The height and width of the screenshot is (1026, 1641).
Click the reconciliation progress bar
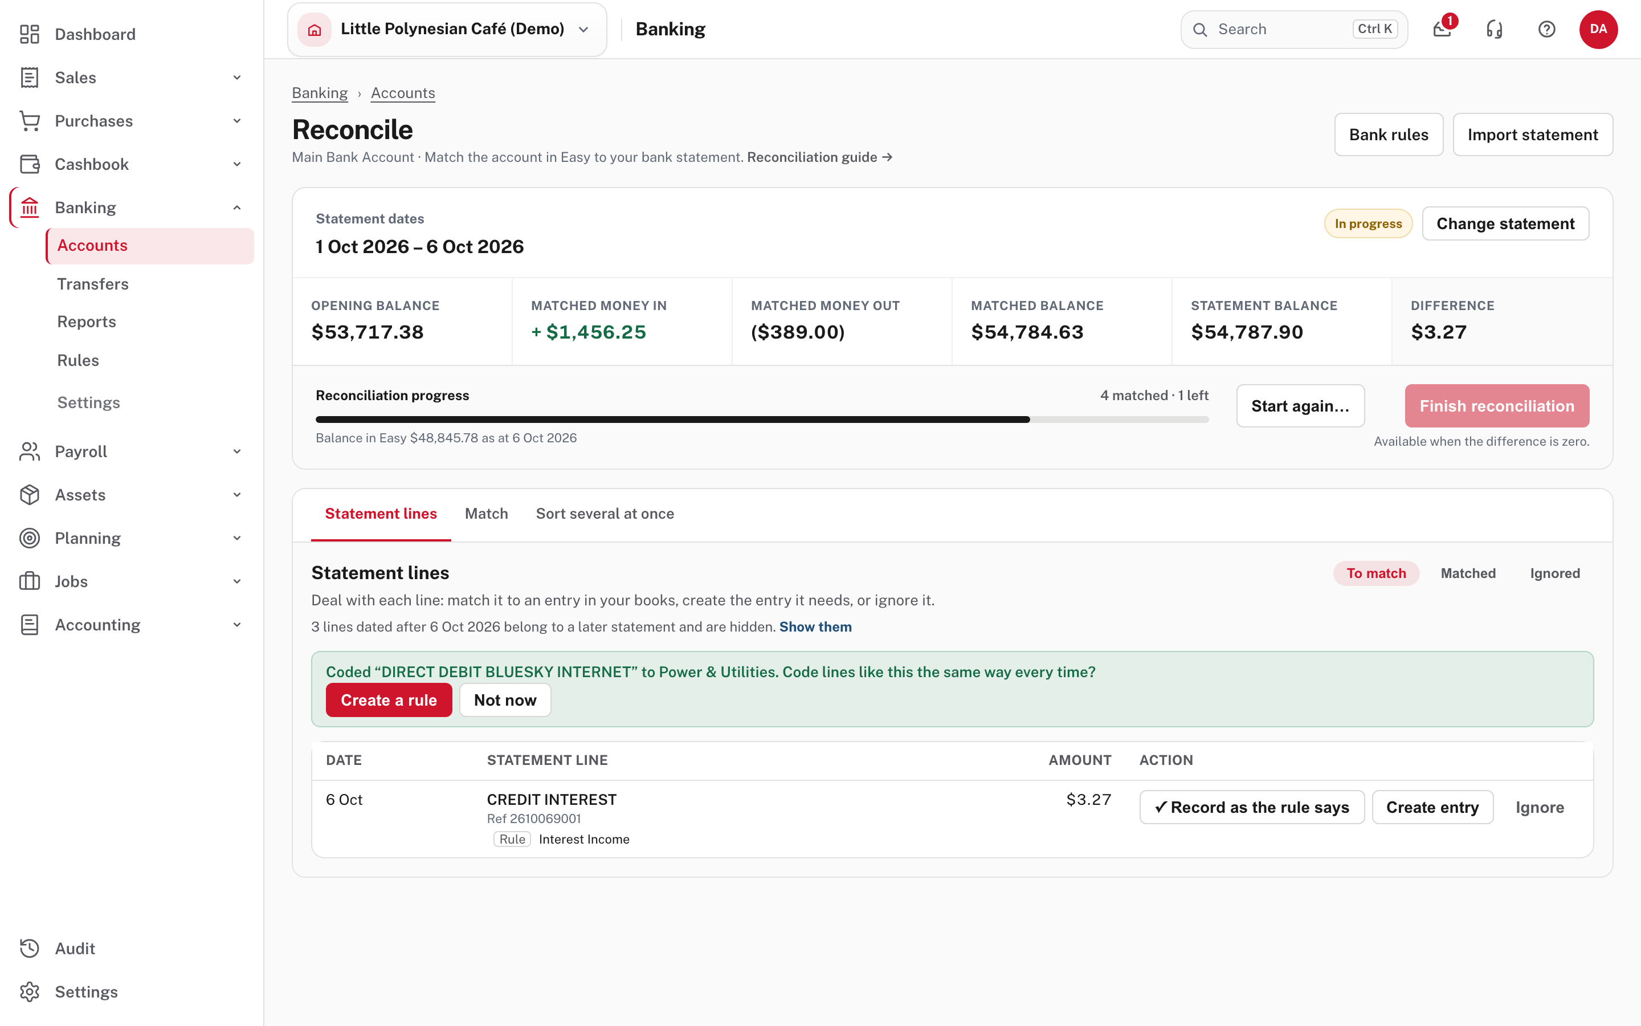(761, 420)
